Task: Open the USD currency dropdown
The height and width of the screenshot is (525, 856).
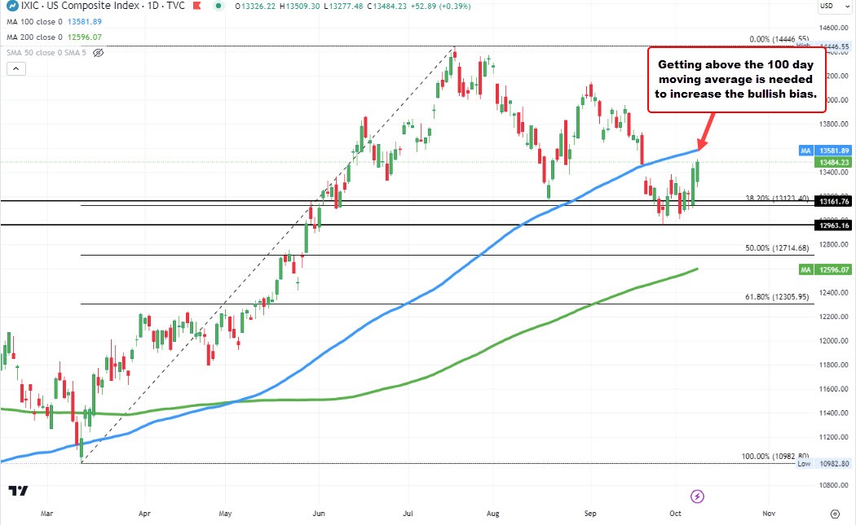Action: click(x=832, y=6)
